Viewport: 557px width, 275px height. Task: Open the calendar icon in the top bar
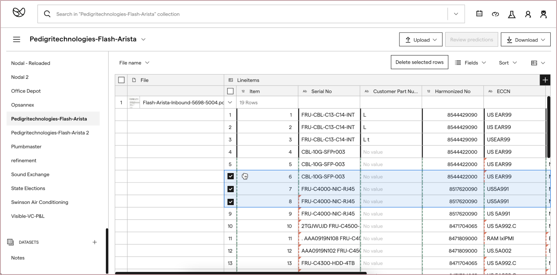(479, 13)
